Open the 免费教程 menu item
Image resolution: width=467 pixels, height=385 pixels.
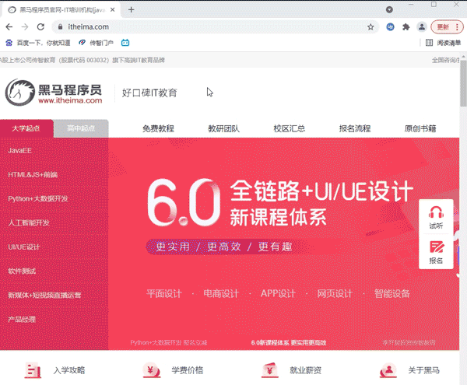point(158,129)
